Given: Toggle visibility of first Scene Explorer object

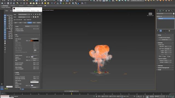Looking at the screenshot, I should 8,17.
